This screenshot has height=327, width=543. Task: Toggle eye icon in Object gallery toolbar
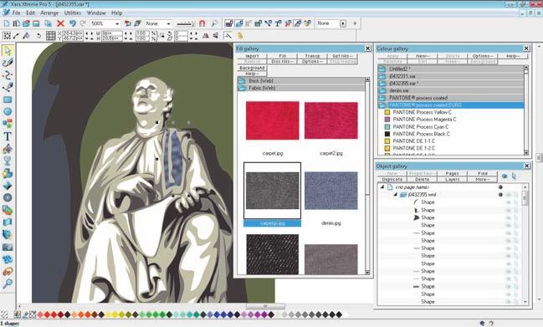[505, 176]
